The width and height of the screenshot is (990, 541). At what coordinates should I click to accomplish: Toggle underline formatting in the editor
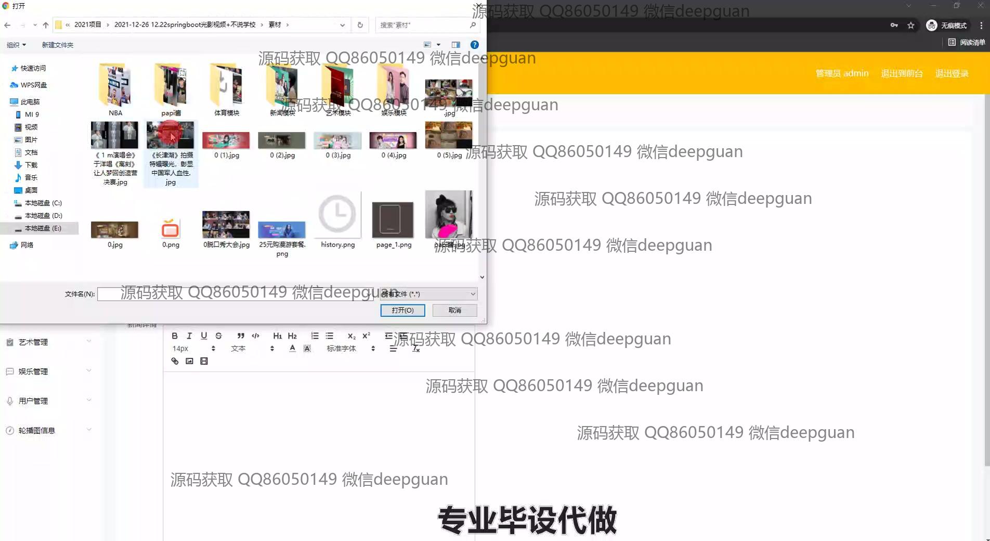204,336
